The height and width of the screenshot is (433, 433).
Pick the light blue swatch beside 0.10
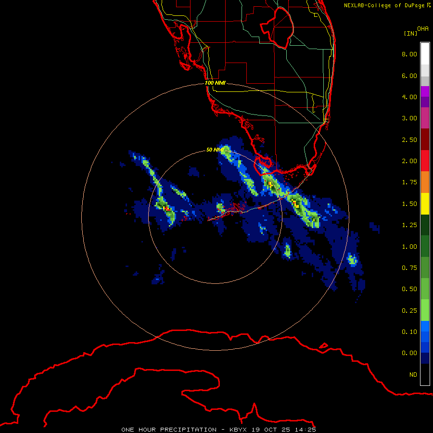click(x=425, y=326)
